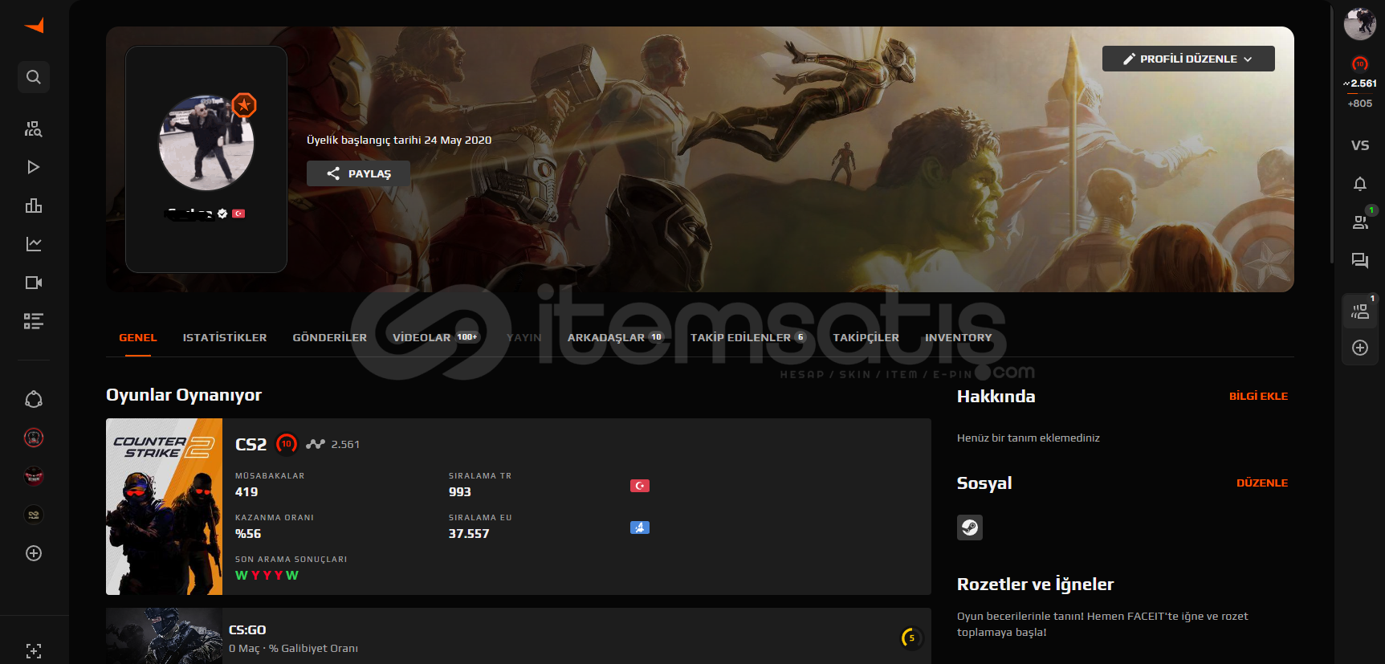Switch to the İstatistikler tab
This screenshot has width=1385, height=664.
click(225, 337)
